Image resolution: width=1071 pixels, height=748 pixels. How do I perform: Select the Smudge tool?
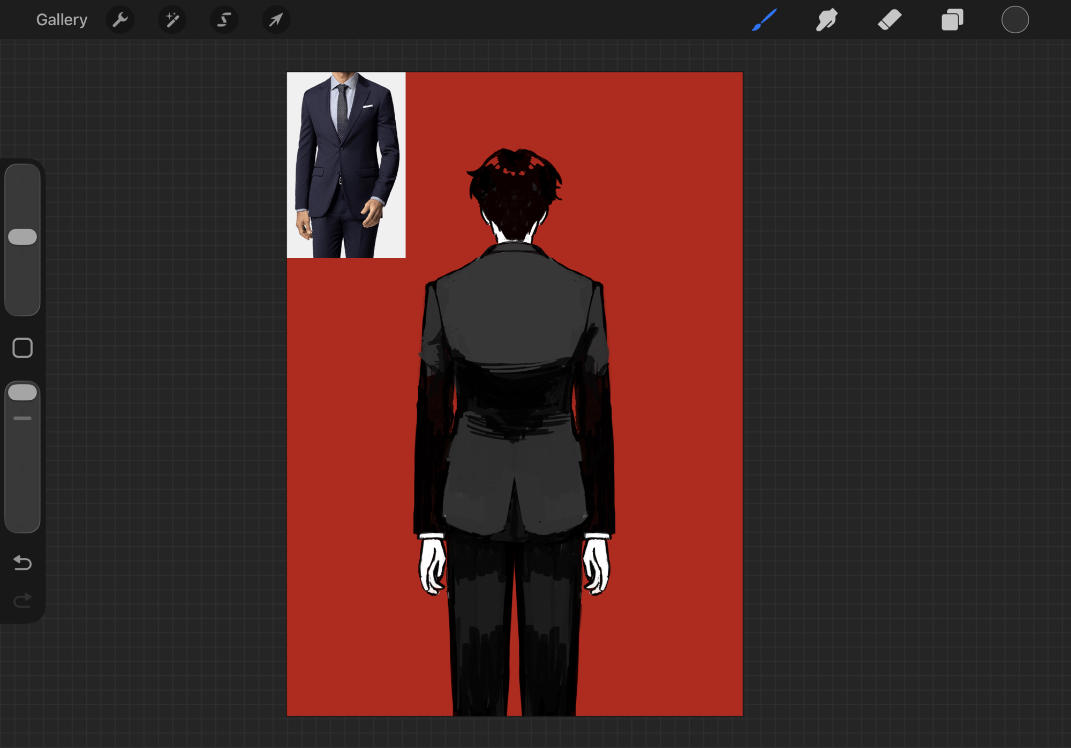(x=826, y=20)
